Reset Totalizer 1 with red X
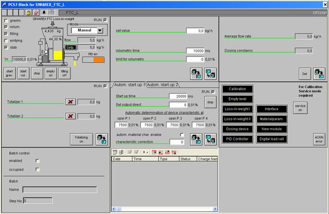This screenshot has width=329, height=214. (x=71, y=102)
